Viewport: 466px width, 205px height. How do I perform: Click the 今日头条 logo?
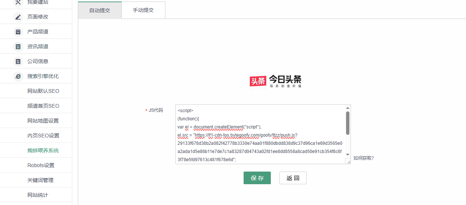[275, 80]
